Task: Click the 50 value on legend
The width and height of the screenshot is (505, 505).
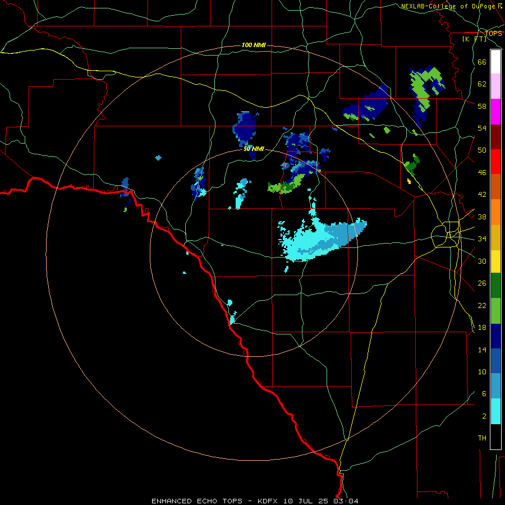Action: point(482,150)
